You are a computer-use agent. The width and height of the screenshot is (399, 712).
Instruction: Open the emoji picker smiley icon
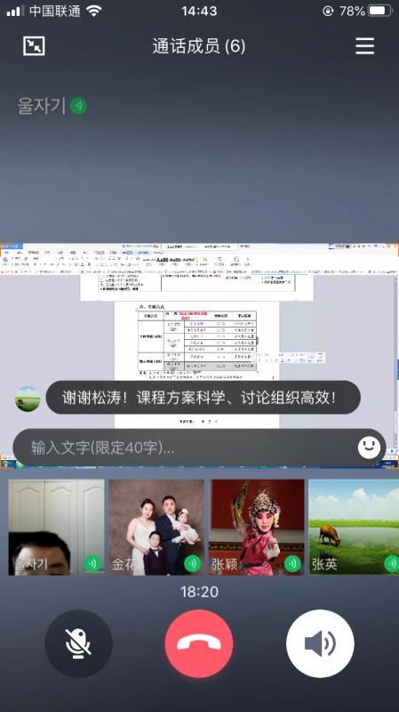[369, 448]
